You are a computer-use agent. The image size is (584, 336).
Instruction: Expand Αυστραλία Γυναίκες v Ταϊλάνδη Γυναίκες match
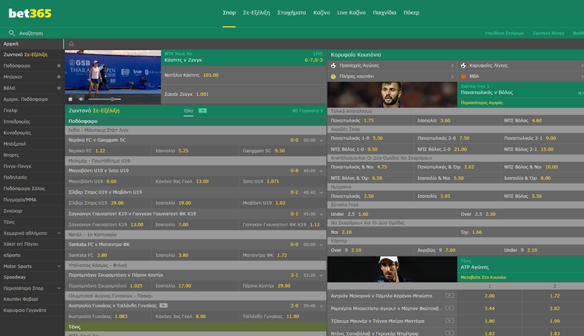point(321,306)
